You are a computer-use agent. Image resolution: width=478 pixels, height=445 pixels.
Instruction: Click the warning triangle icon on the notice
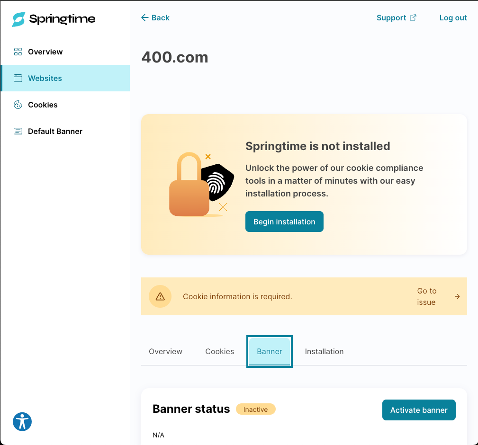click(x=160, y=296)
